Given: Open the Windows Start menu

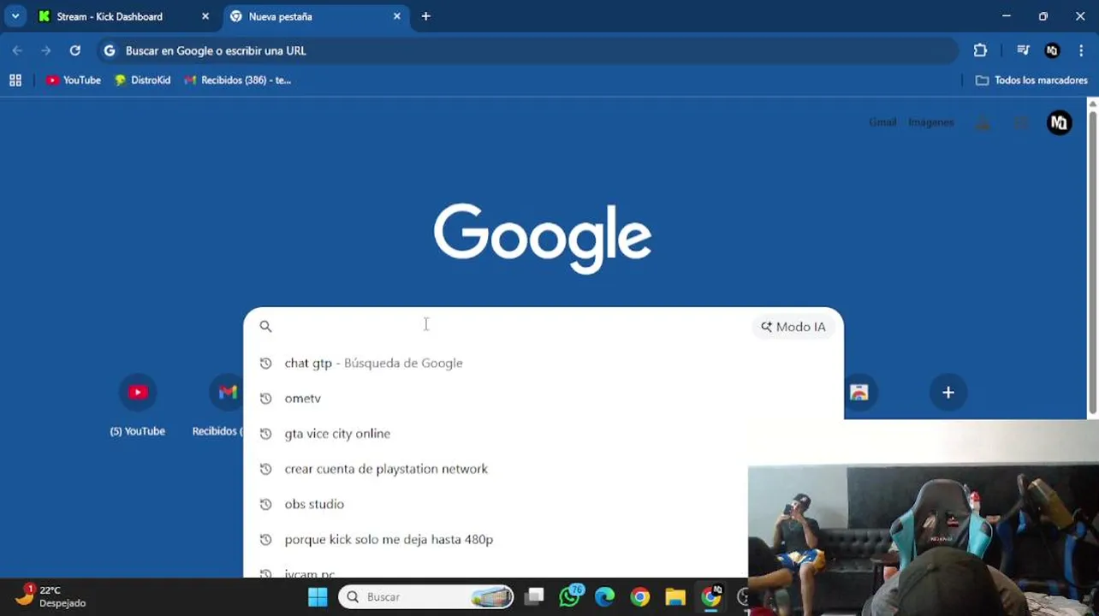Looking at the screenshot, I should point(318,597).
